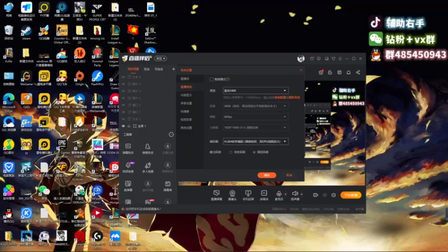This screenshot has width=448, height=252.
Task: Toggle visibility of 窗口 2 source
Action: pyautogui.click(x=123, y=105)
